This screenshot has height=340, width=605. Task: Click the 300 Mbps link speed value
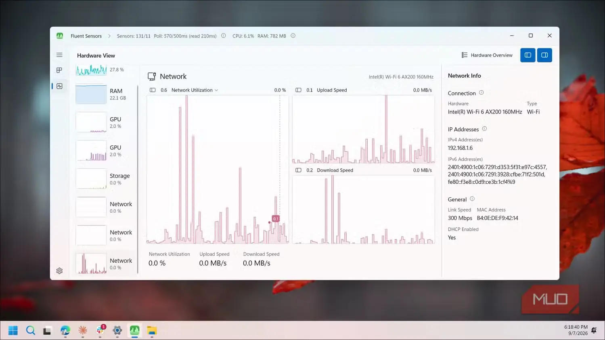point(460,218)
